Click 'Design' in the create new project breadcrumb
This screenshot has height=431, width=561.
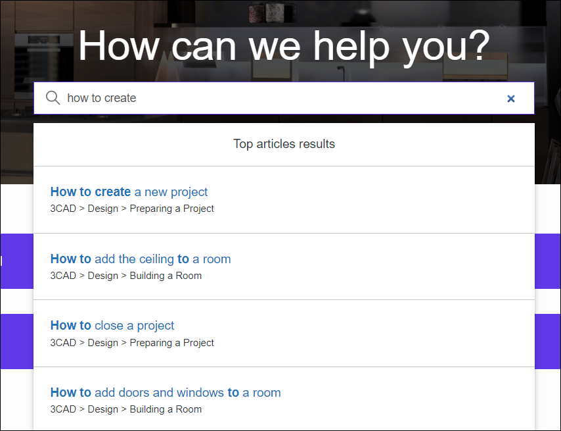coord(103,209)
